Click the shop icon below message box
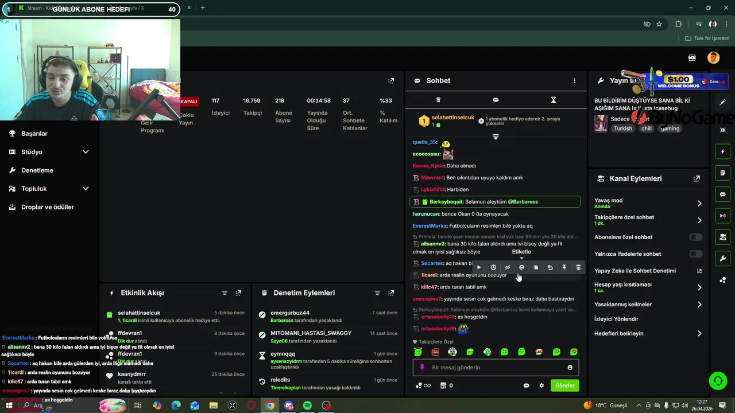The image size is (735, 413). 443,385
